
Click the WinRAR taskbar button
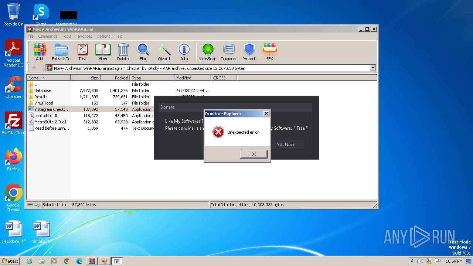(92, 261)
